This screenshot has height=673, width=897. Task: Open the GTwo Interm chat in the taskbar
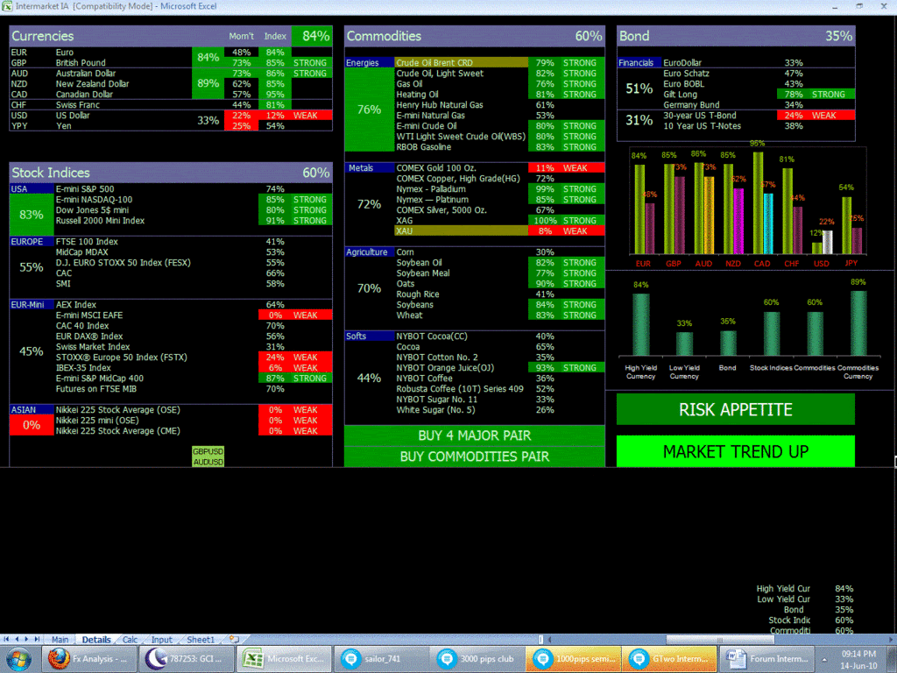point(670,659)
